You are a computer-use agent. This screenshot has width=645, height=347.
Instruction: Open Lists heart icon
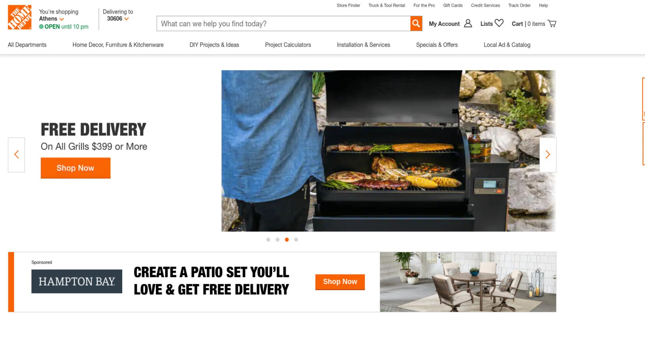click(x=499, y=23)
